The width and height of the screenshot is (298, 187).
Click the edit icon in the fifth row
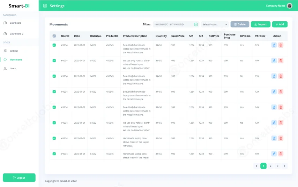click(x=274, y=107)
